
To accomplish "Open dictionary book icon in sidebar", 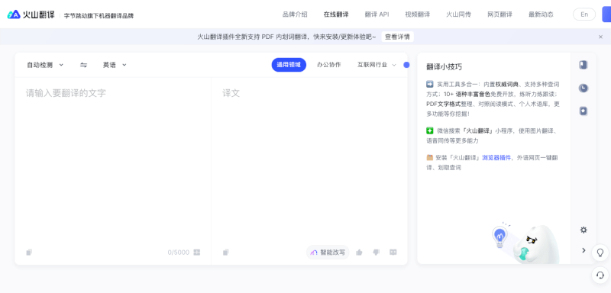I will click(584, 65).
